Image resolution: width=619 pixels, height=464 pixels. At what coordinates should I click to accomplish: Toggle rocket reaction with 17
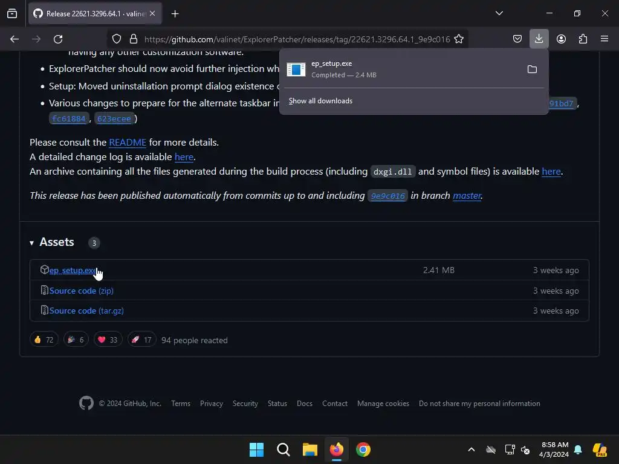(x=141, y=340)
